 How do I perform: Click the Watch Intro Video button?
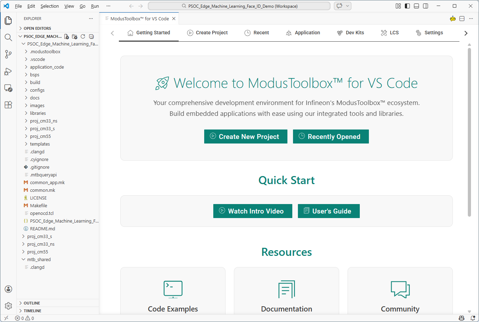point(253,211)
